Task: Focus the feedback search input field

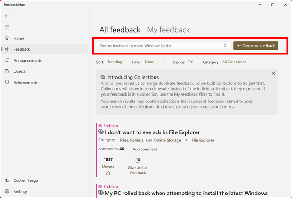Action: (163, 46)
